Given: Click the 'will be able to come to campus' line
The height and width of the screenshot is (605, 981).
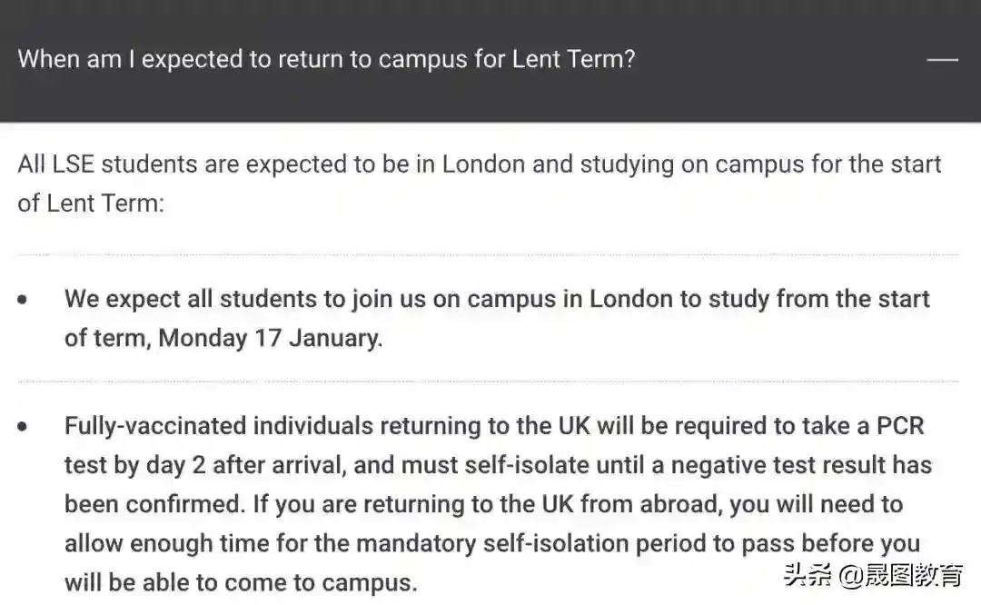Looking at the screenshot, I should pyautogui.click(x=241, y=581).
